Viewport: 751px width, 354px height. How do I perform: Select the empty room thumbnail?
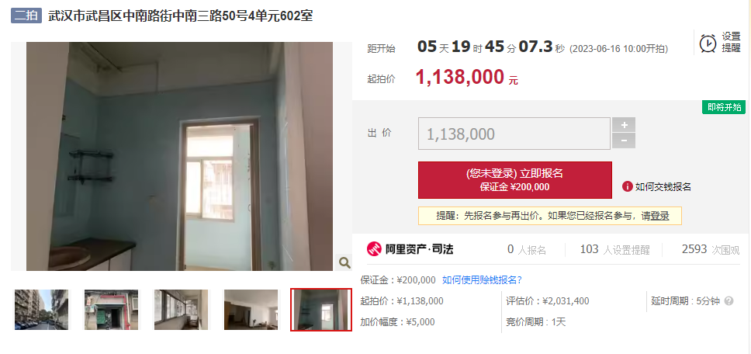(251, 310)
